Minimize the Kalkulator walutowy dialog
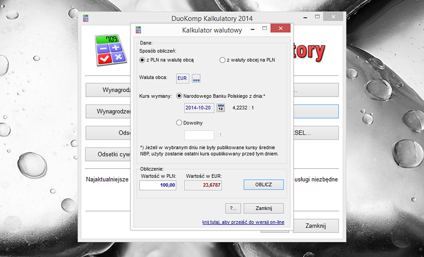Image resolution: width=424 pixels, height=257 pixels. (x=253, y=29)
